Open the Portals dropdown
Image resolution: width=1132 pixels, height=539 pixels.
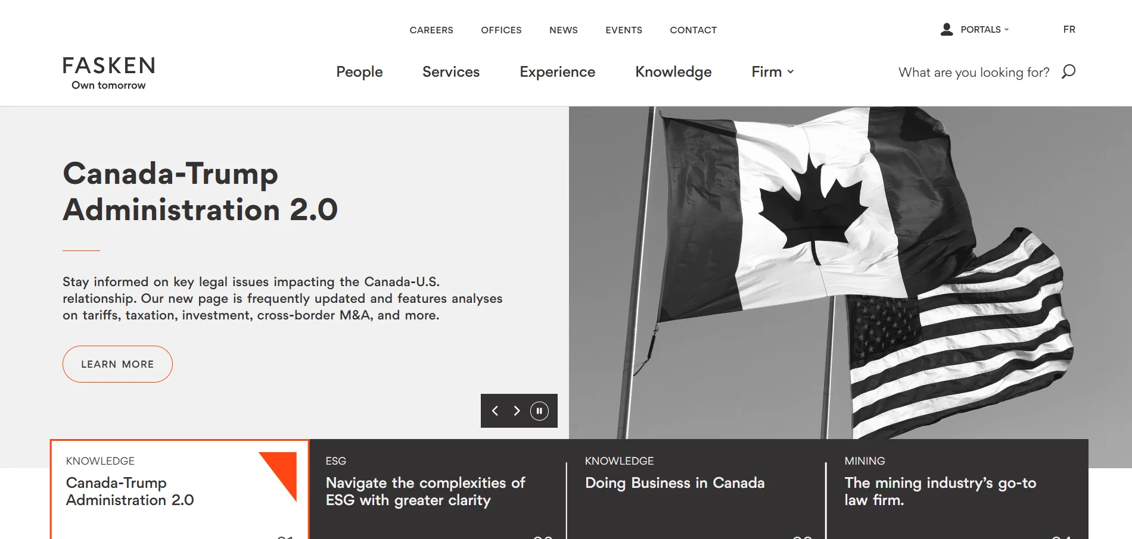984,30
